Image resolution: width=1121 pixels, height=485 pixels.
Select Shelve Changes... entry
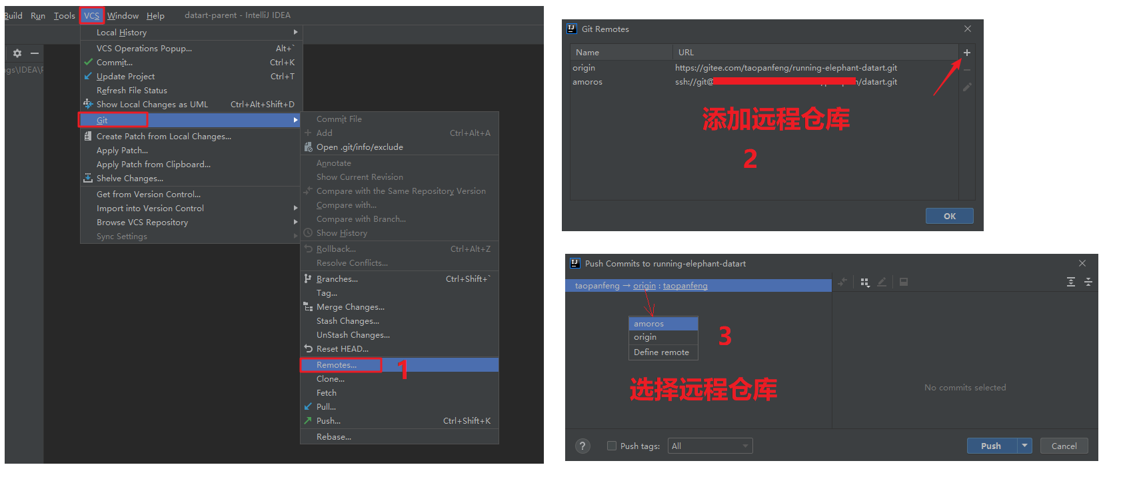[x=191, y=178]
